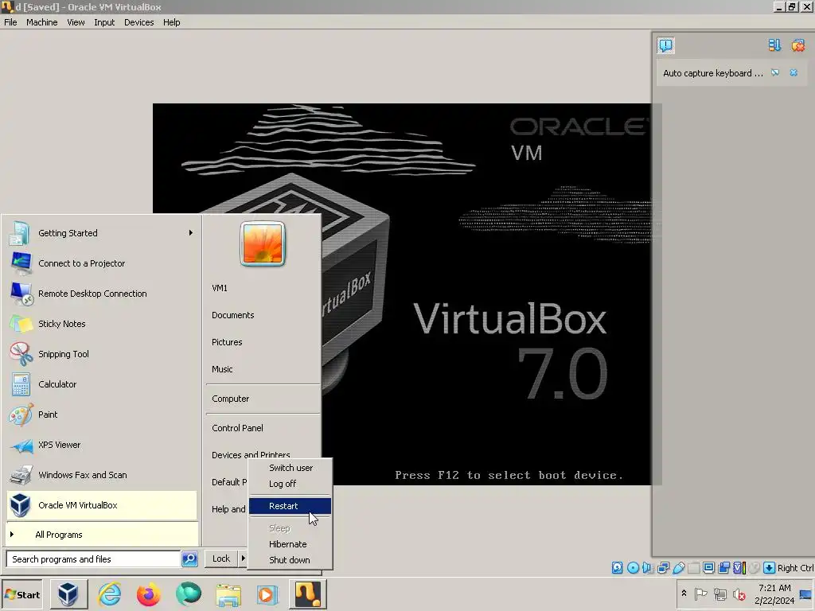Expand the Getting Started submenu arrow
The height and width of the screenshot is (611, 815).
[191, 233]
